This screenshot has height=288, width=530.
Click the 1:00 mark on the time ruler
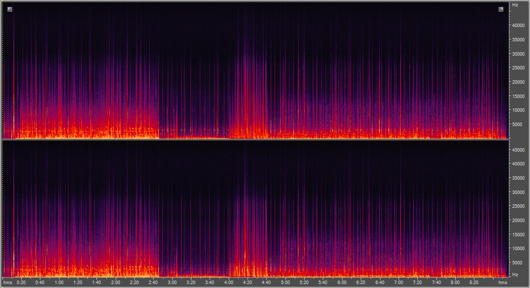click(59, 283)
